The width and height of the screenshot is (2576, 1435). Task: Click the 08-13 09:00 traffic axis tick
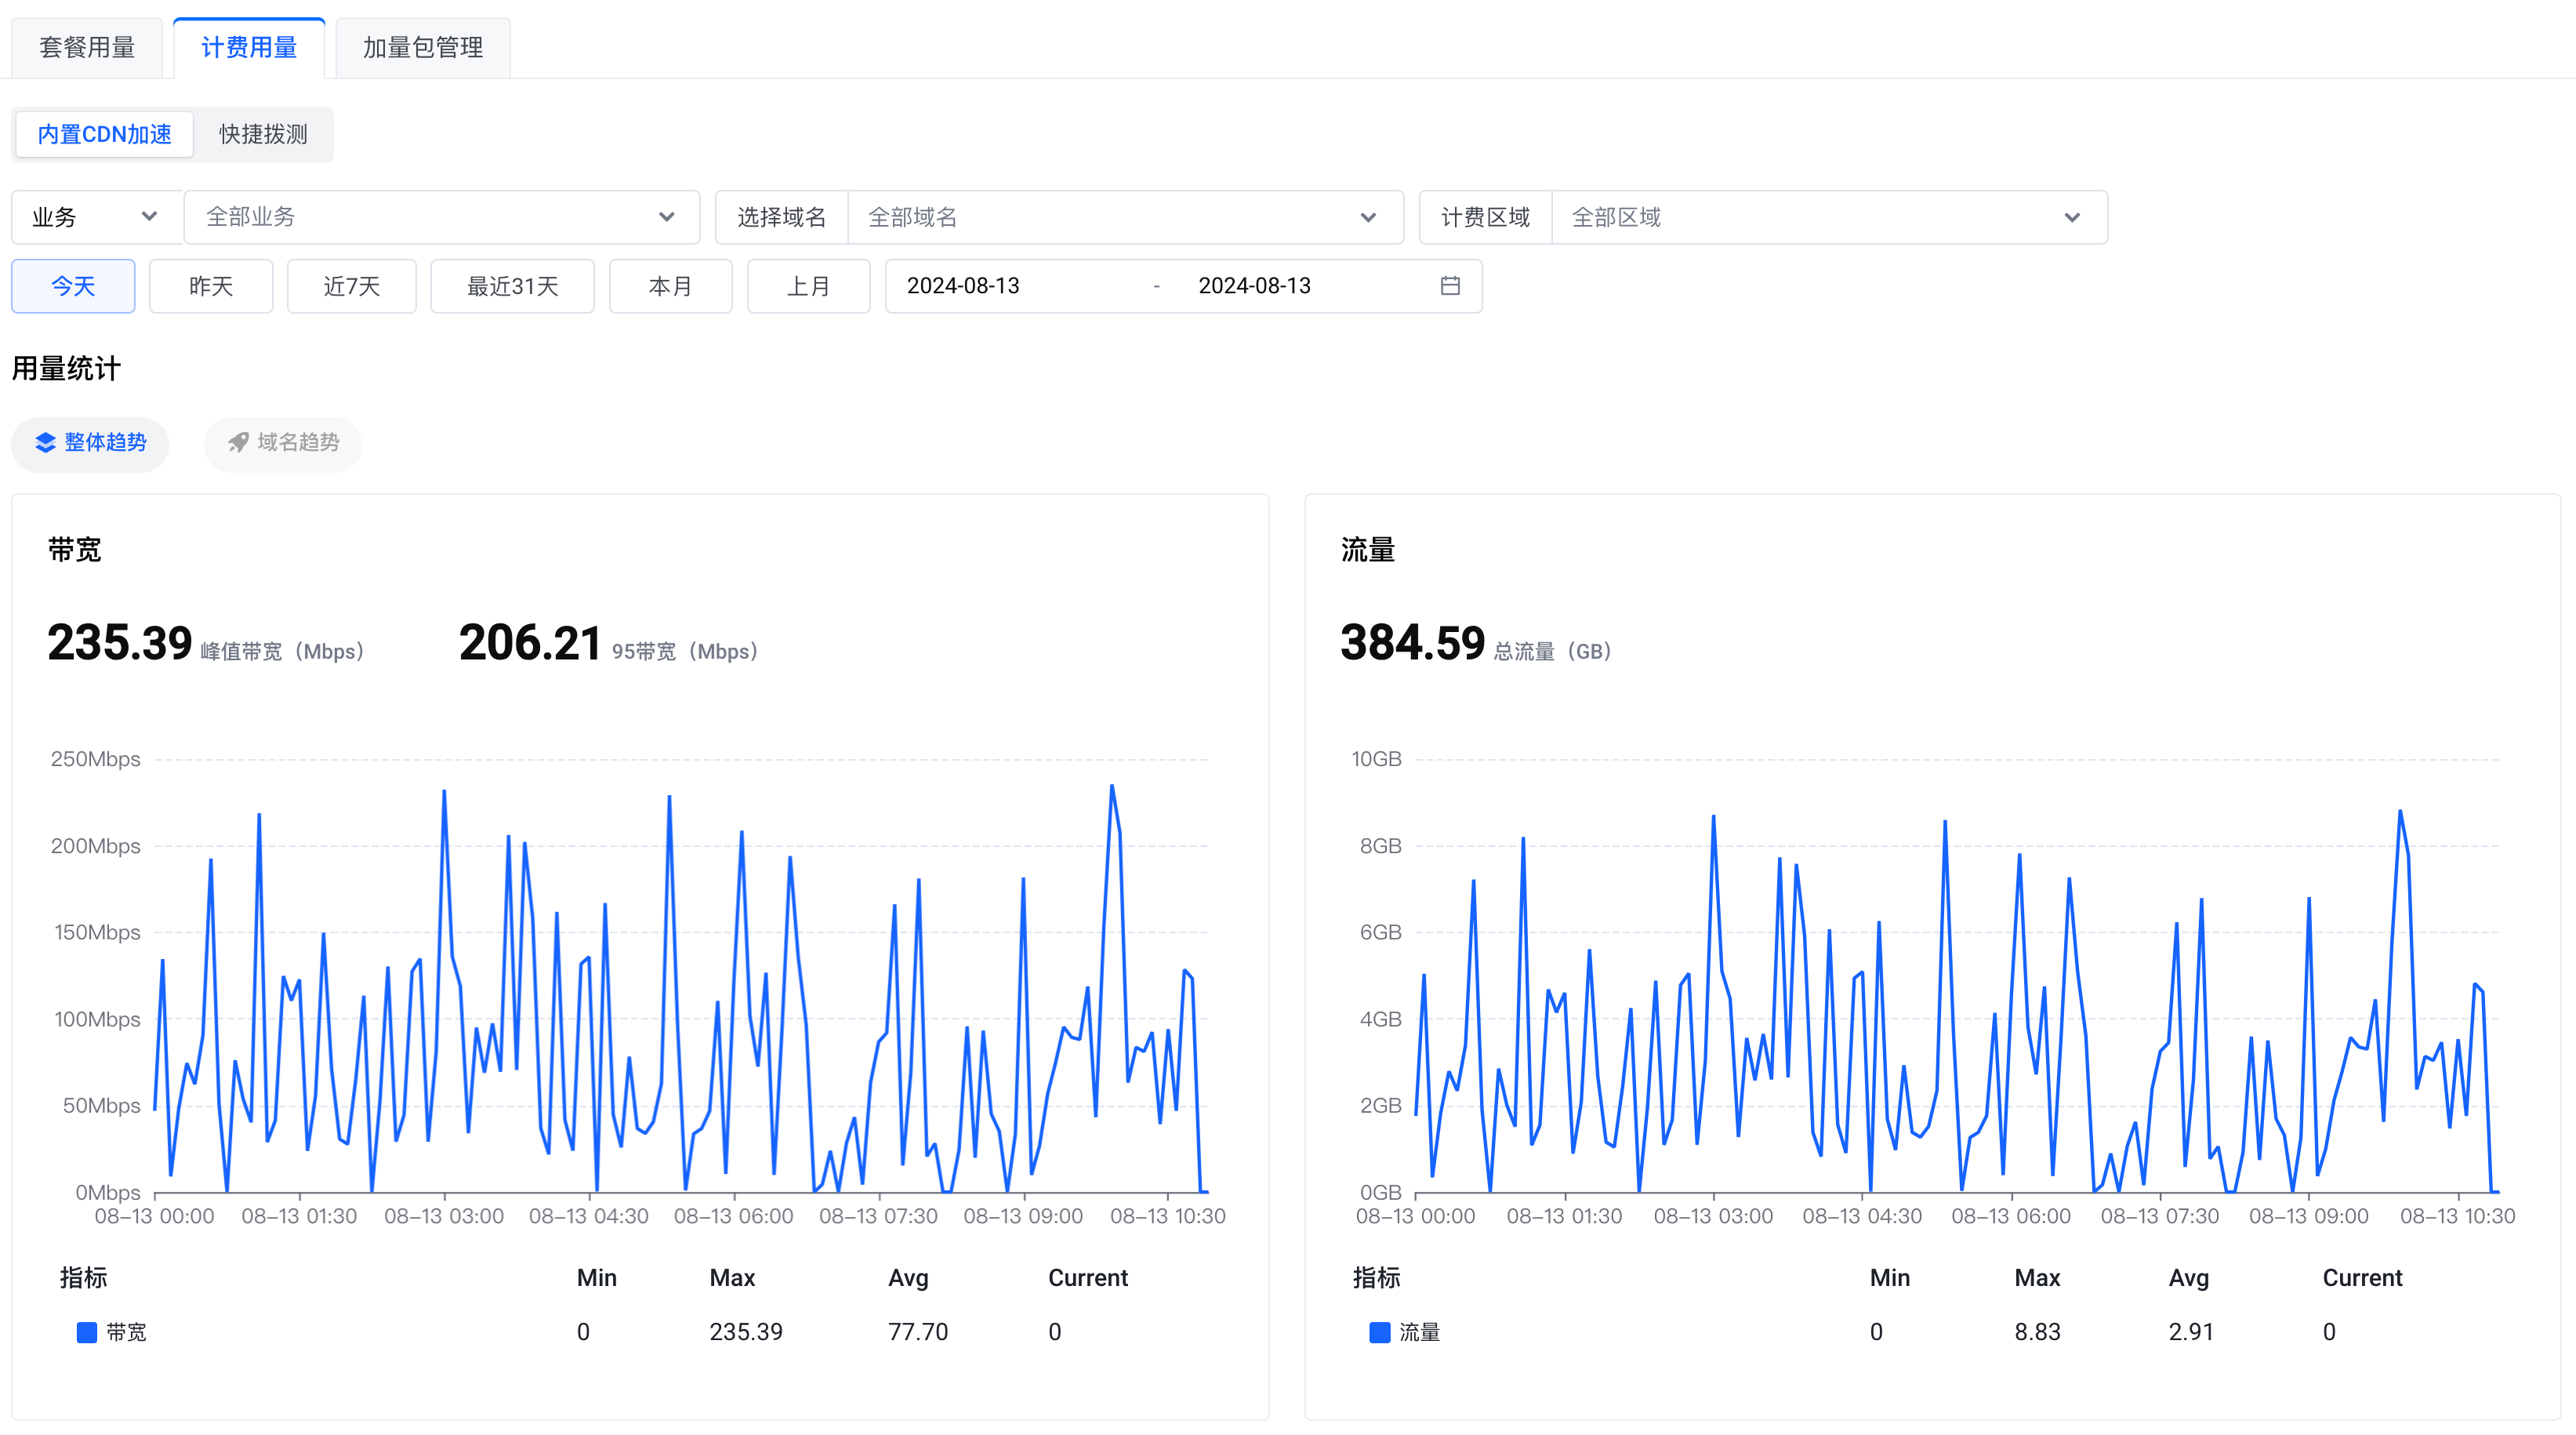tap(2309, 1216)
